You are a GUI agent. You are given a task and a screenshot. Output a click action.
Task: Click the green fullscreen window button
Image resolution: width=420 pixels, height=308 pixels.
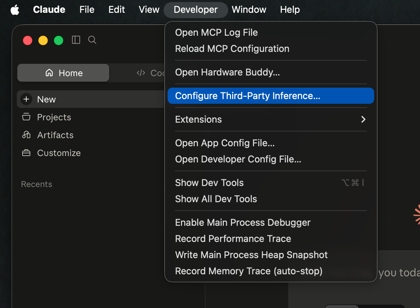pyautogui.click(x=59, y=40)
